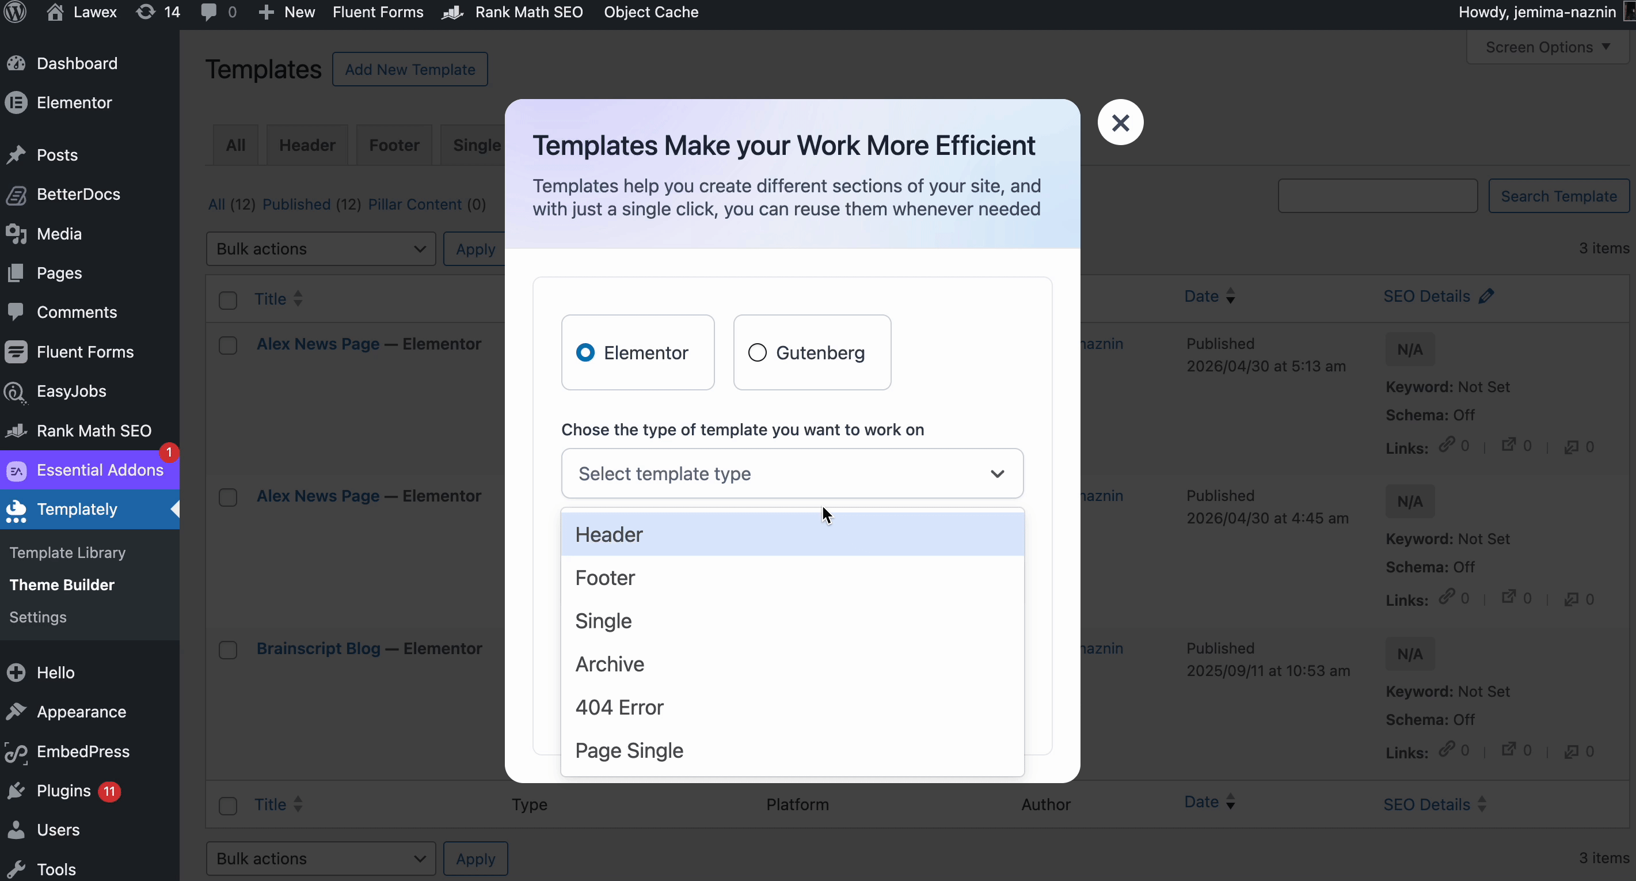Click the EasyJobs sidebar icon
This screenshot has width=1636, height=881.
(16, 392)
